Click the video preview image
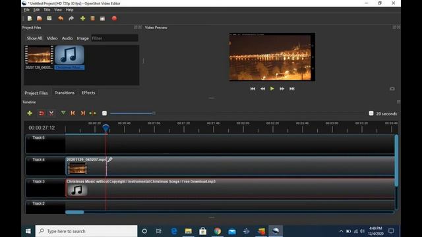This screenshot has height=237, width=422. click(272, 57)
